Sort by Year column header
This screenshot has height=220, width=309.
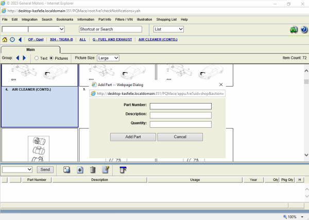[x=253, y=180]
